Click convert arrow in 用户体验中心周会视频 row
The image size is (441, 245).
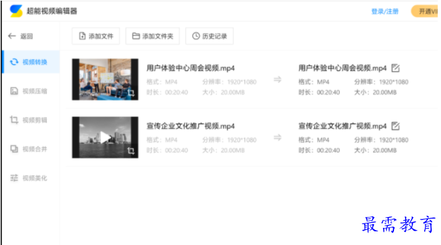(x=278, y=79)
